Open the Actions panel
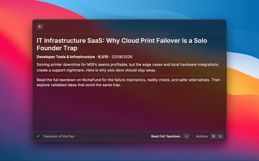 pos(202,136)
